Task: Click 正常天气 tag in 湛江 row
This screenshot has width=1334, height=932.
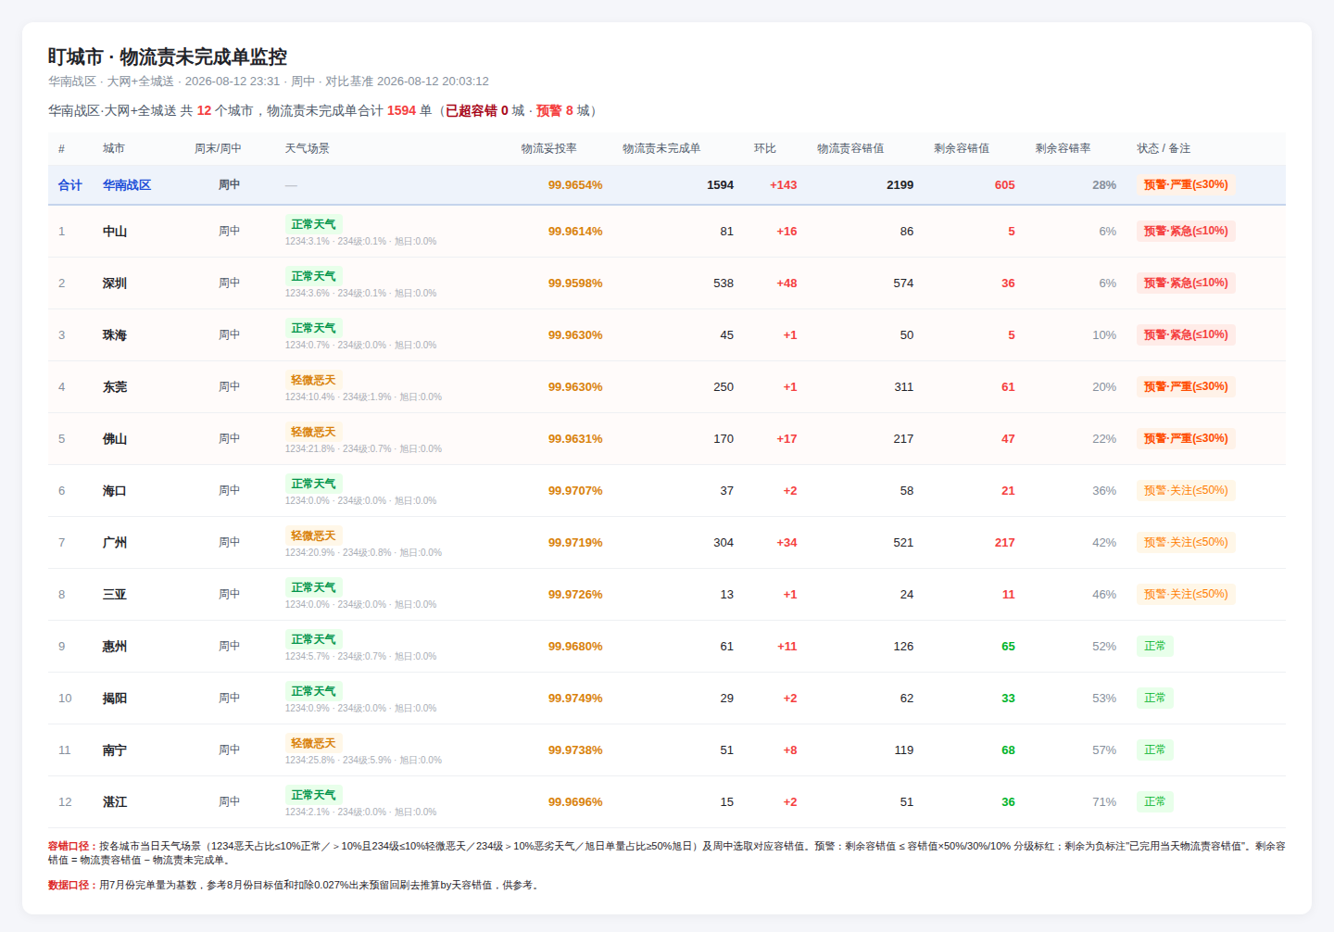Action: click(x=314, y=795)
